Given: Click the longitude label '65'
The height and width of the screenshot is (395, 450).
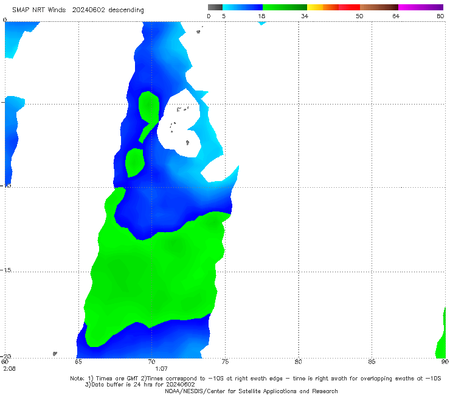Looking at the screenshot, I should pyautogui.click(x=78, y=362).
